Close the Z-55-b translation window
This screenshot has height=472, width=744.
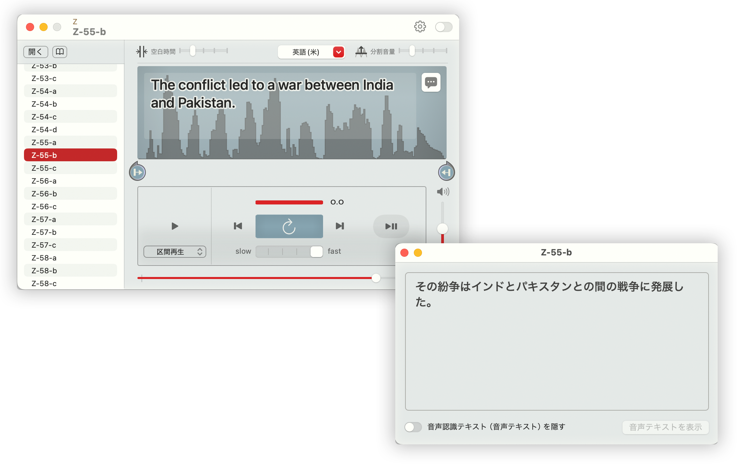point(404,253)
